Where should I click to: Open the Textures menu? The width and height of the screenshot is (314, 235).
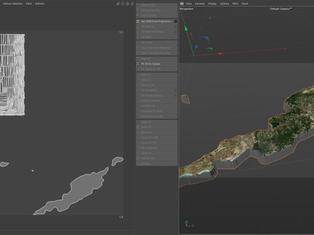[x=40, y=4]
